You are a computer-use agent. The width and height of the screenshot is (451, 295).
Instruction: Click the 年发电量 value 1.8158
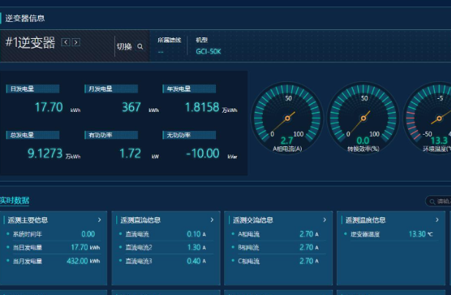[201, 108]
